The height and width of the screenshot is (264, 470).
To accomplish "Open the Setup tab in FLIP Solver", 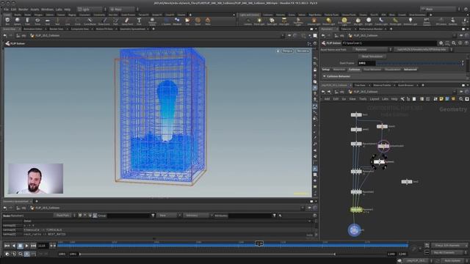I will coord(326,70).
